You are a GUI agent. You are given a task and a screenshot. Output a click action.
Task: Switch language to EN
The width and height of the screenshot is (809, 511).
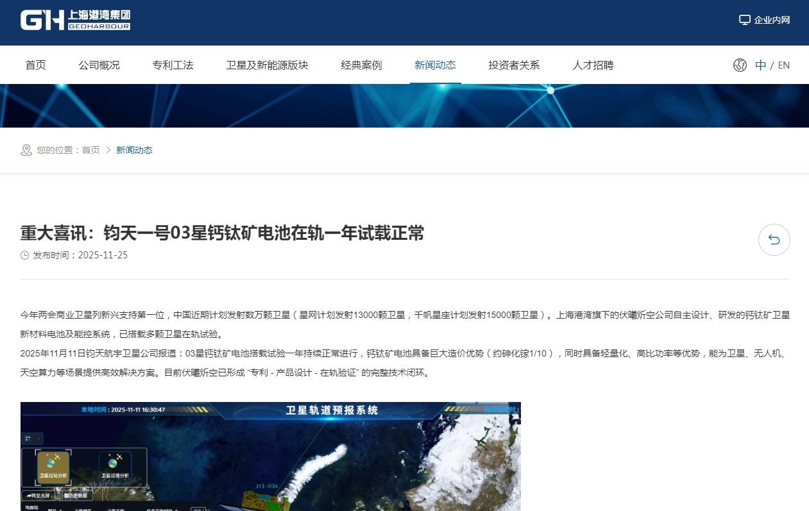(784, 65)
